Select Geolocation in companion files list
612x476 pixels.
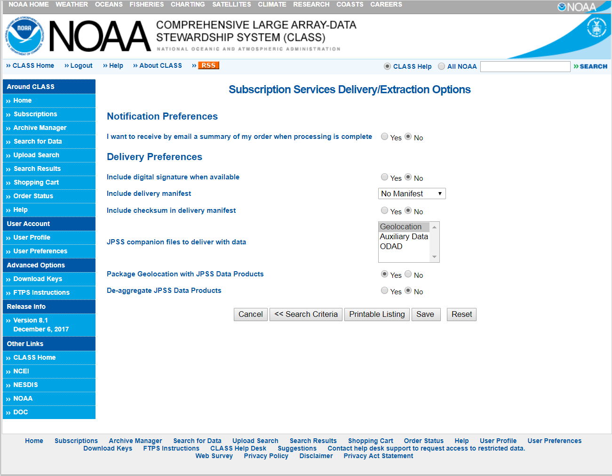point(404,227)
